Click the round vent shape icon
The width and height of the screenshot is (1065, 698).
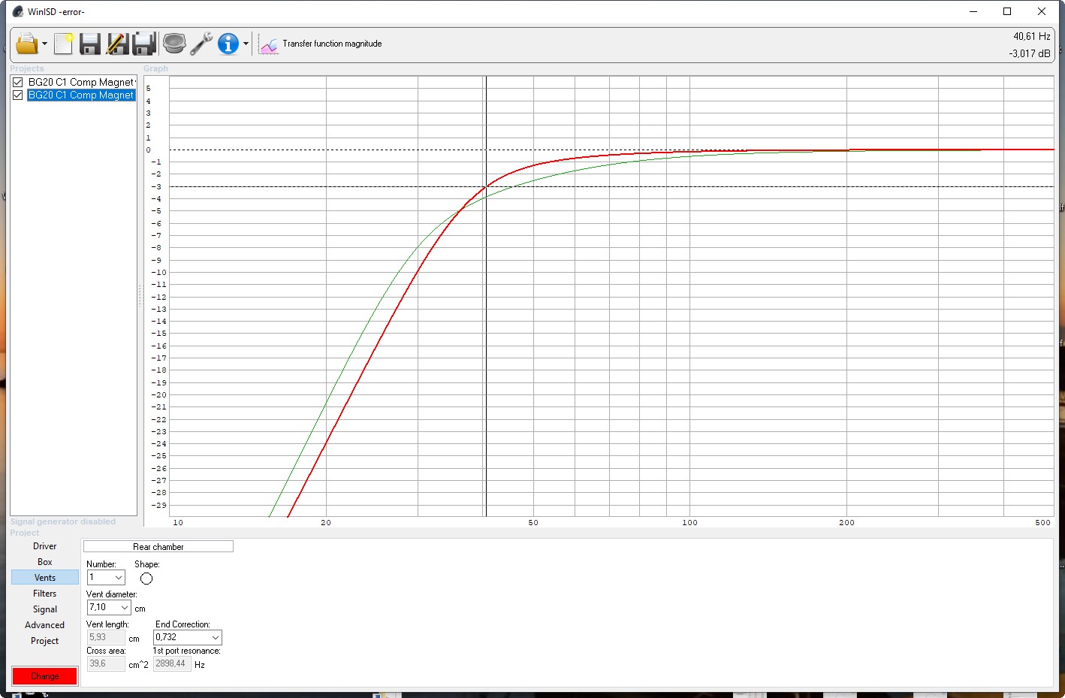[146, 579]
